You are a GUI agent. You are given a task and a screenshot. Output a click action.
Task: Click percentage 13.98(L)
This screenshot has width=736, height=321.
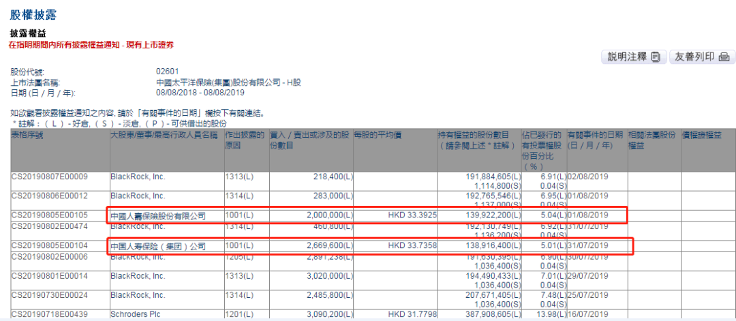pyautogui.click(x=553, y=314)
